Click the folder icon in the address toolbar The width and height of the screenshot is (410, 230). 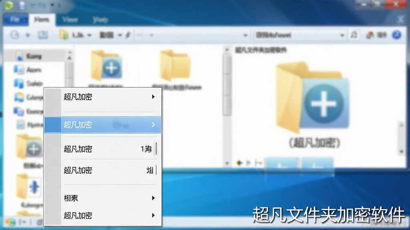(64, 35)
